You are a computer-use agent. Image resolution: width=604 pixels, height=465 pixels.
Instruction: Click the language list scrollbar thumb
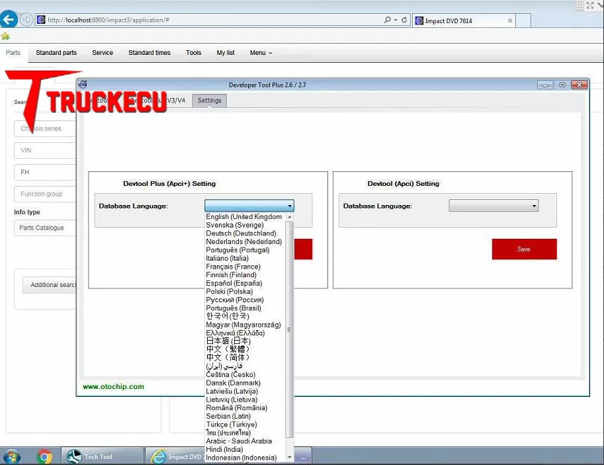(x=289, y=330)
